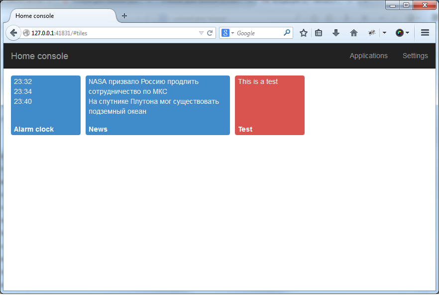This screenshot has width=439, height=298.
Task: Open the Google search engine selector
Action: (x=227, y=33)
